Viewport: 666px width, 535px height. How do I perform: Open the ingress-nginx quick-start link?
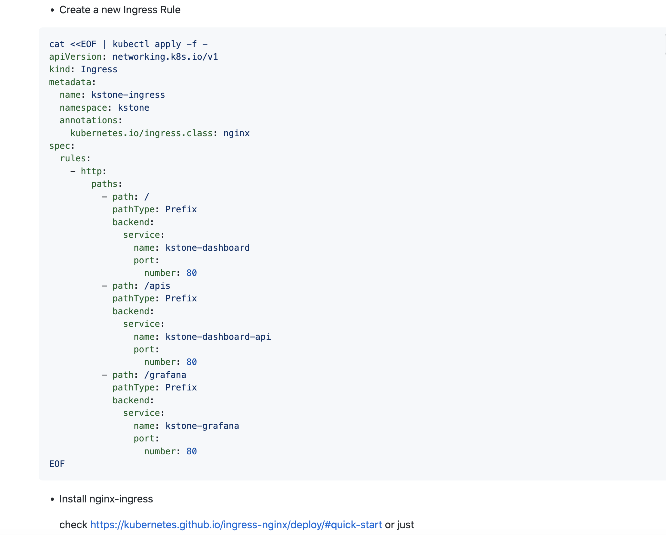pos(236,524)
